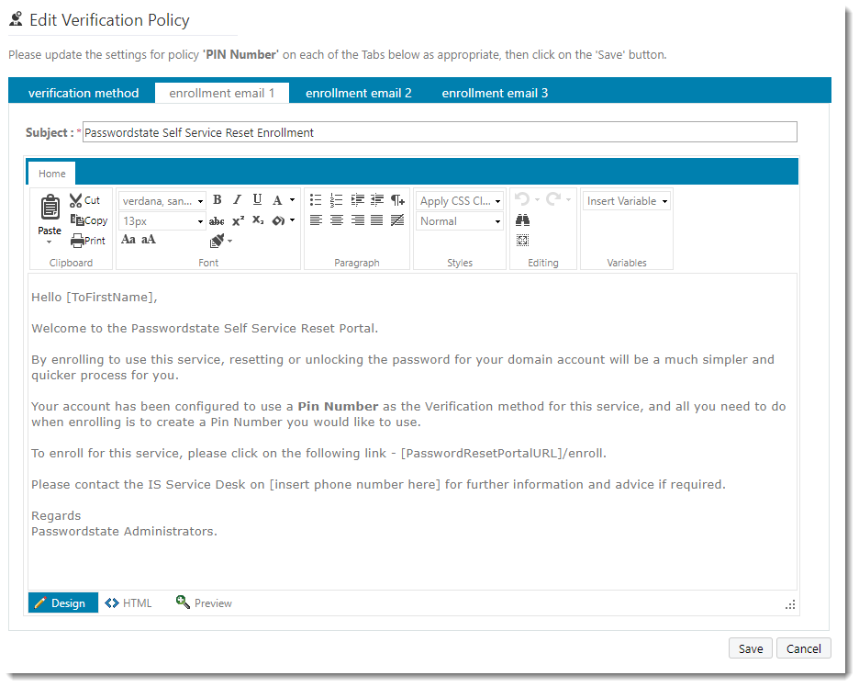This screenshot has width=859, height=687.
Task: Click '[insert phone number here]' placeholder text
Action: click(x=355, y=485)
